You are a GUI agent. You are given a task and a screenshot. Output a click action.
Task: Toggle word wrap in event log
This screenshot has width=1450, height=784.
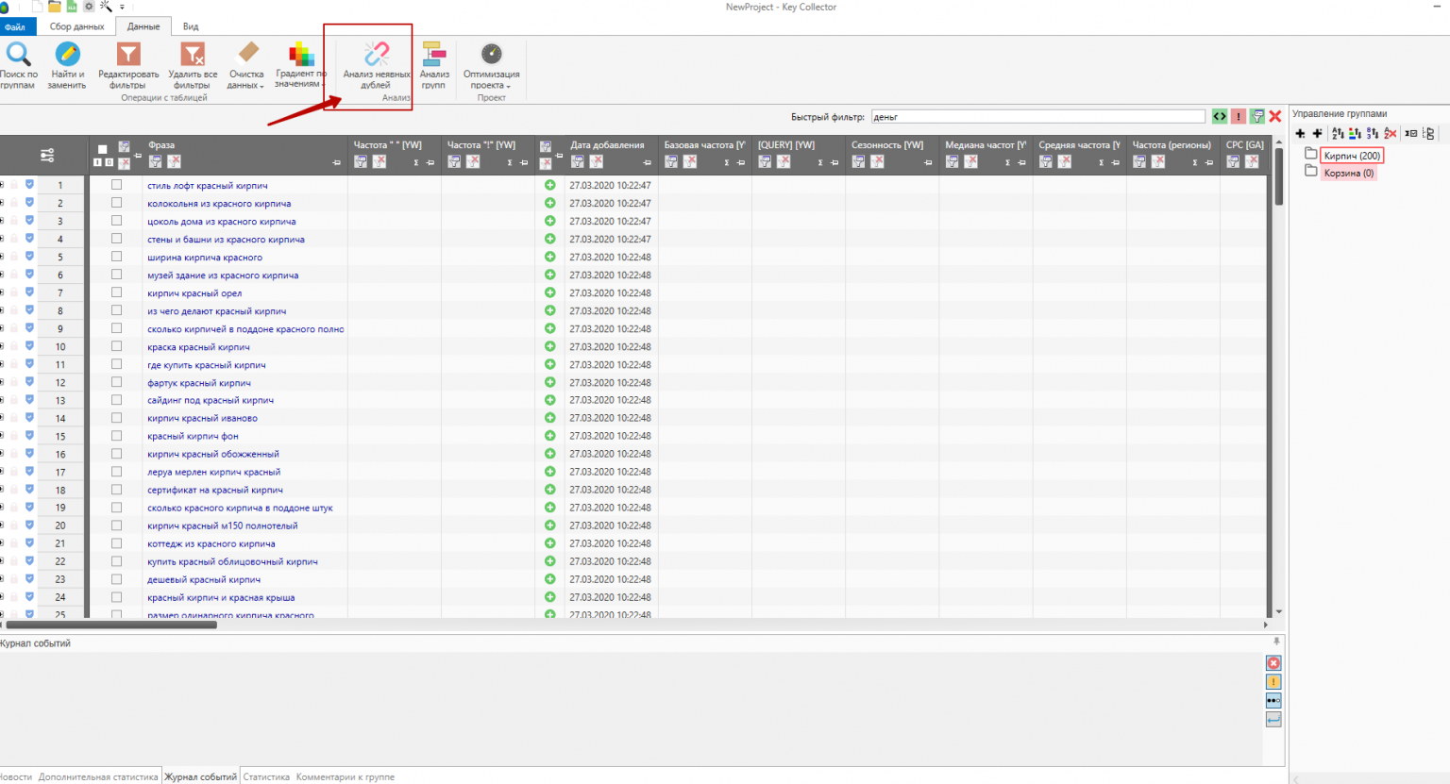(1273, 719)
